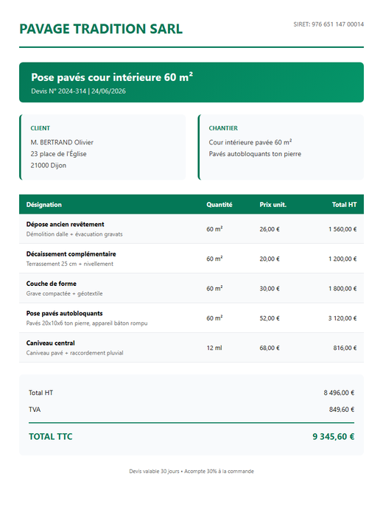Click the address line 21000 Dijon
The width and height of the screenshot is (383, 532).
[x=48, y=166]
